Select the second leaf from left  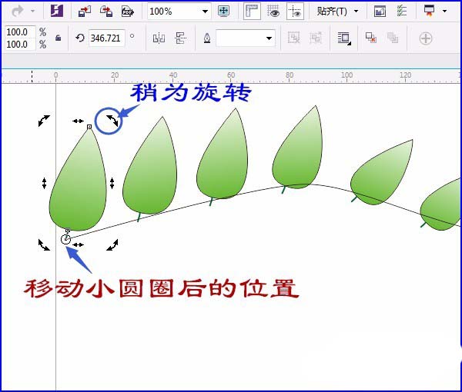click(150, 169)
